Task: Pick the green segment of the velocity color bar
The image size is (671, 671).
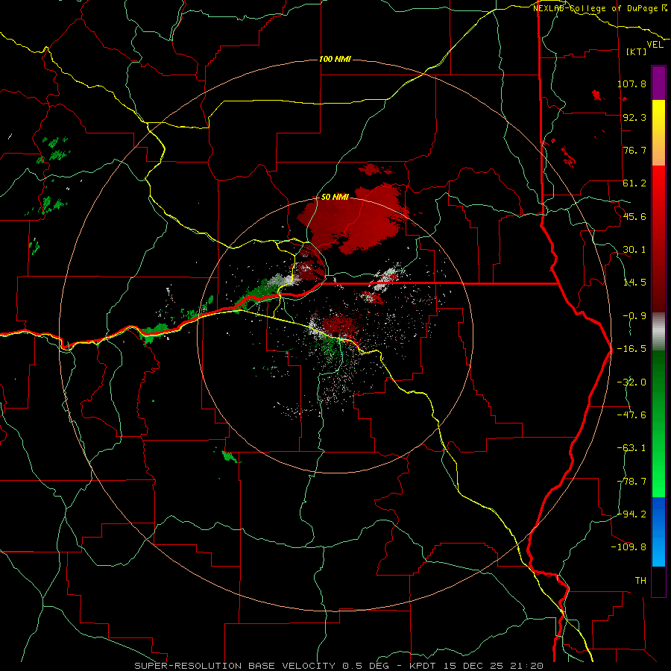Action: 658,423
